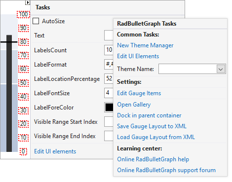Open Online RadBulletGraph help
The width and height of the screenshot is (232, 182).
tap(153, 159)
